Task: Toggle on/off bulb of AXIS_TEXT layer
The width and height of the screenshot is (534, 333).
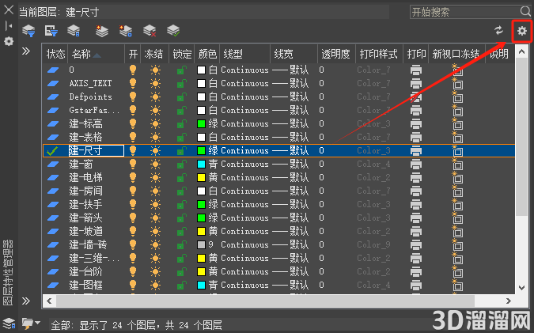Action: click(x=133, y=83)
